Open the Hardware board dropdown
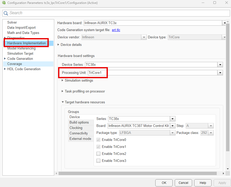 225,23
